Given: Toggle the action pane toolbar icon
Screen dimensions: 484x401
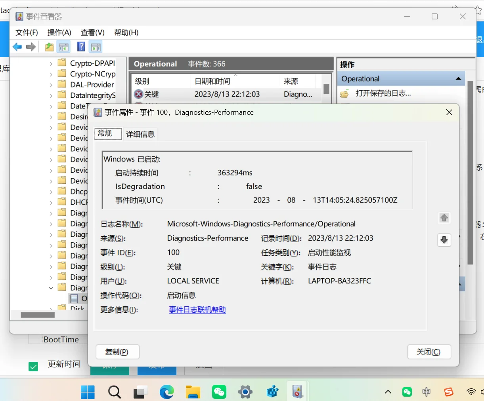Looking at the screenshot, I should (x=96, y=47).
